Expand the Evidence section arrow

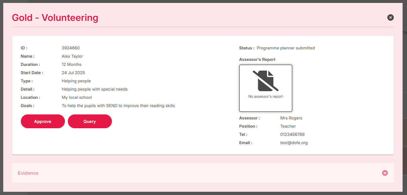[385, 173]
